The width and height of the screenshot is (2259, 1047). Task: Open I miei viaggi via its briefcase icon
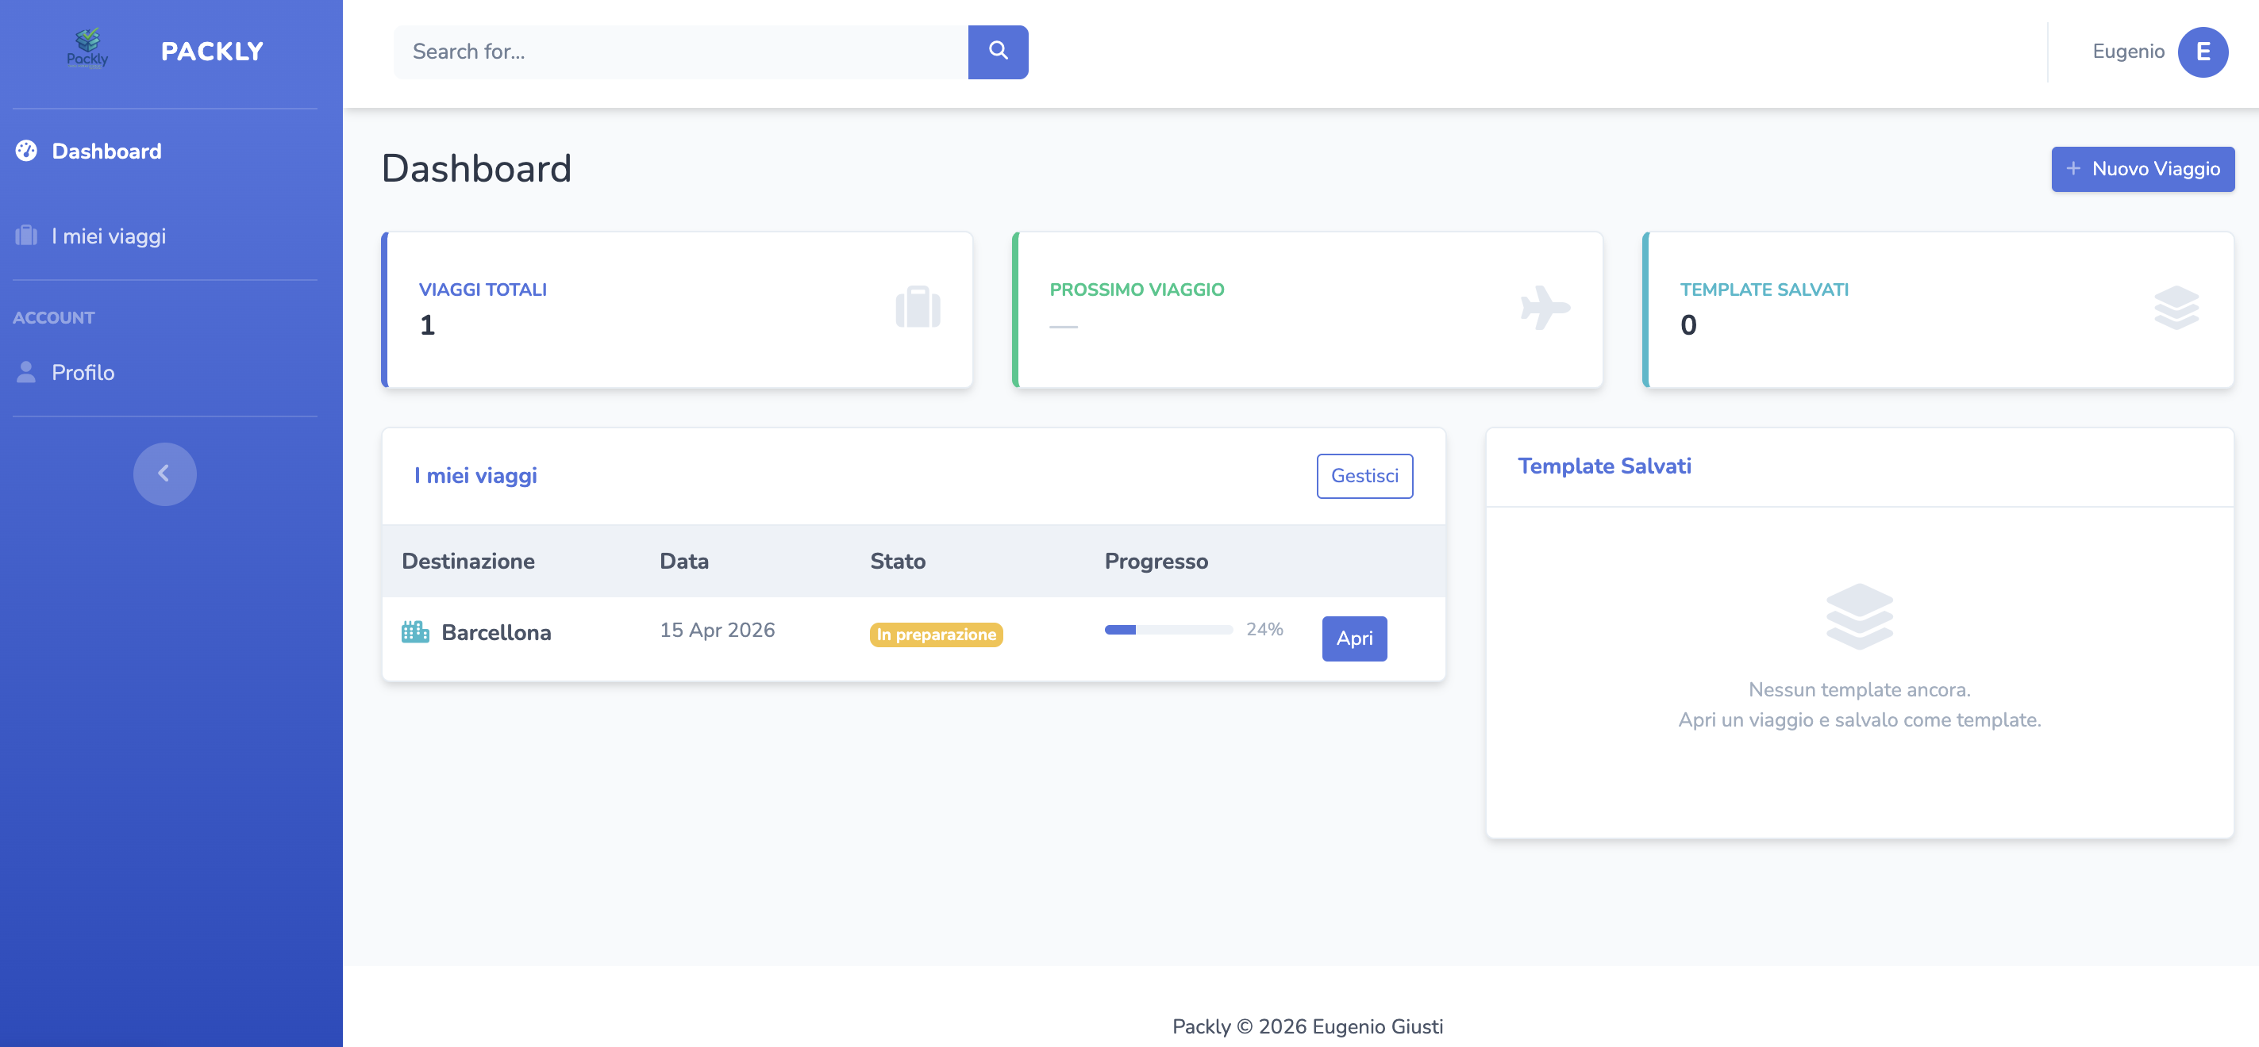point(26,235)
